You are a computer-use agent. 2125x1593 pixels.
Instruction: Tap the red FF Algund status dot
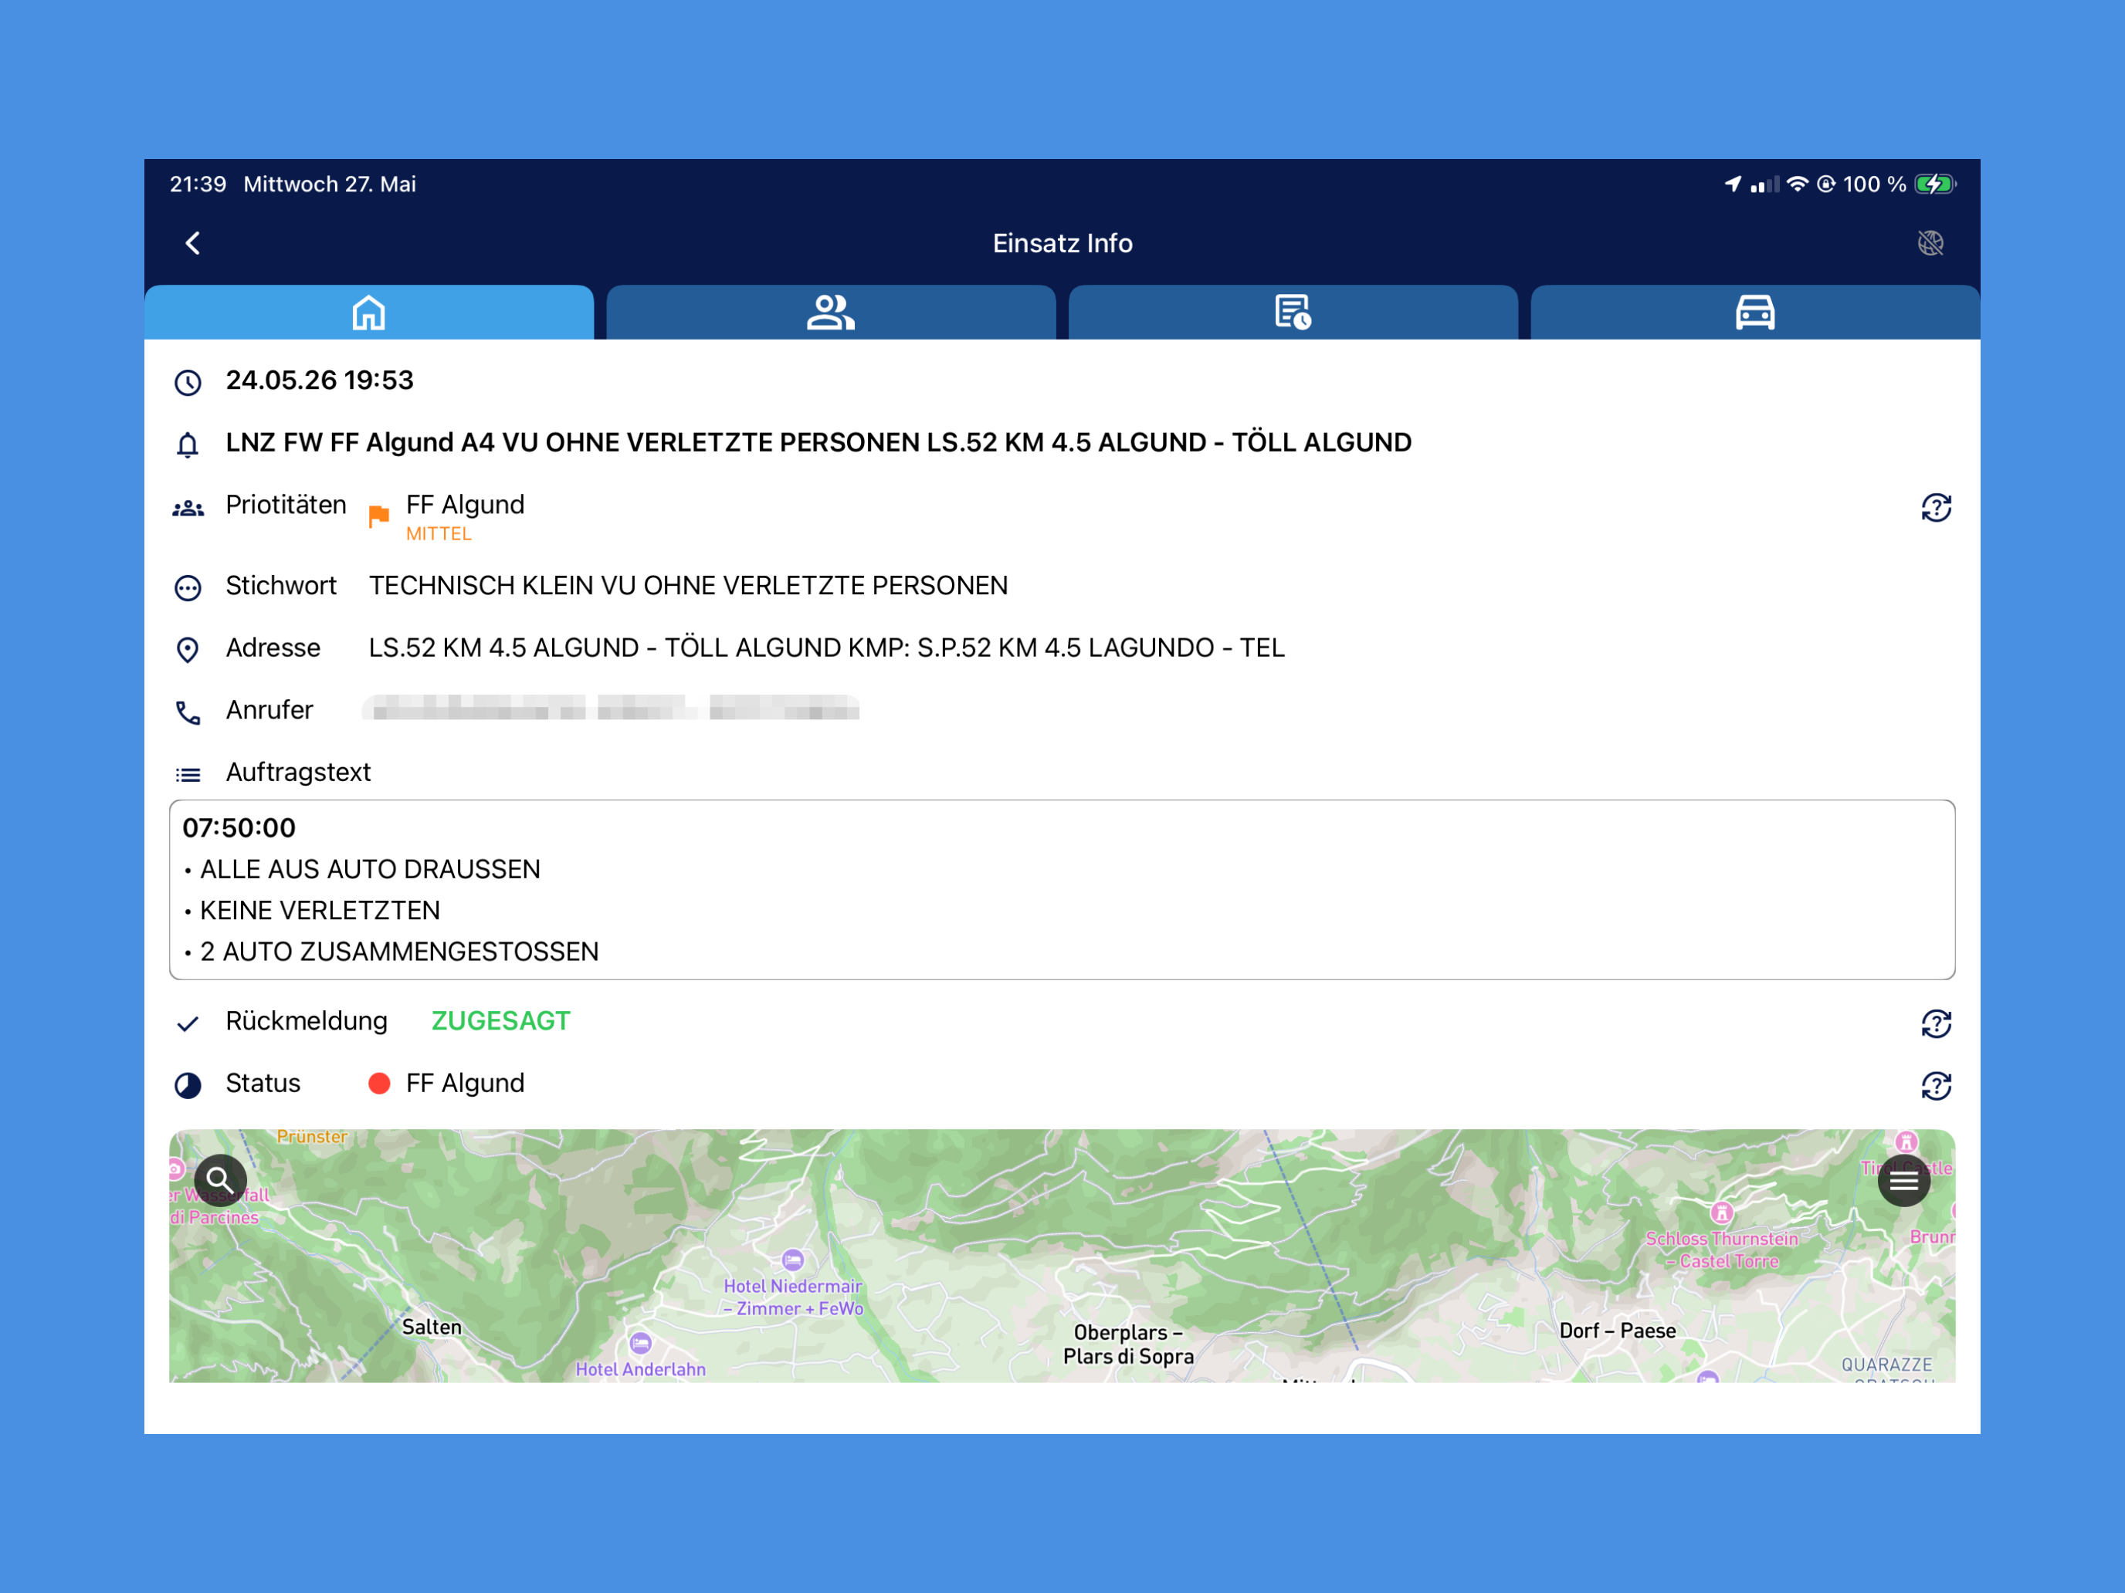click(x=379, y=1084)
